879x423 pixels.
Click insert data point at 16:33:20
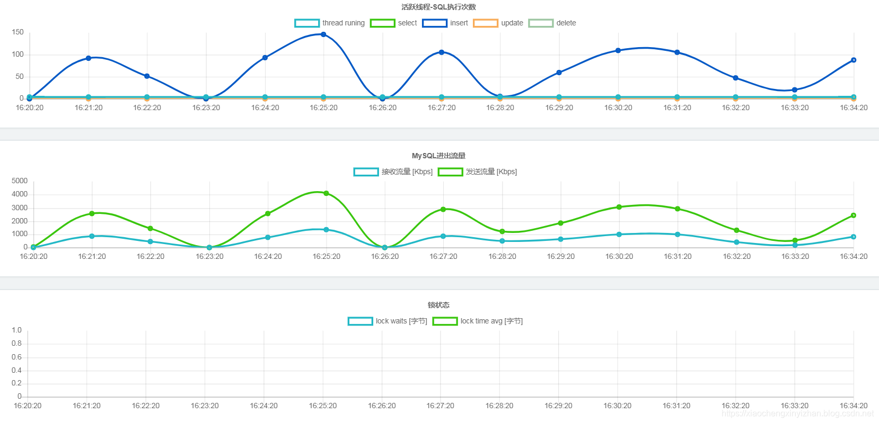[794, 90]
